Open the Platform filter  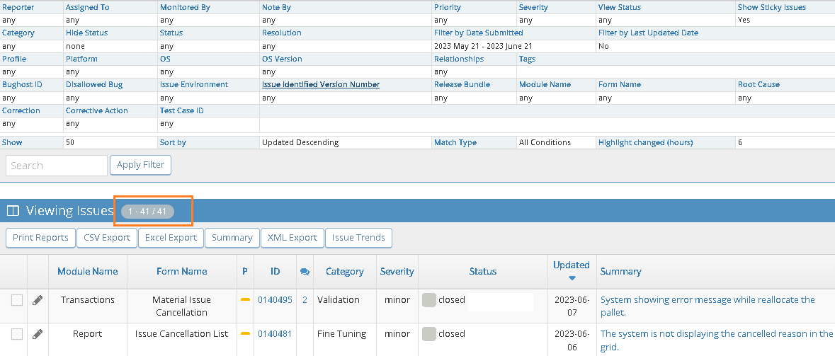(81, 59)
